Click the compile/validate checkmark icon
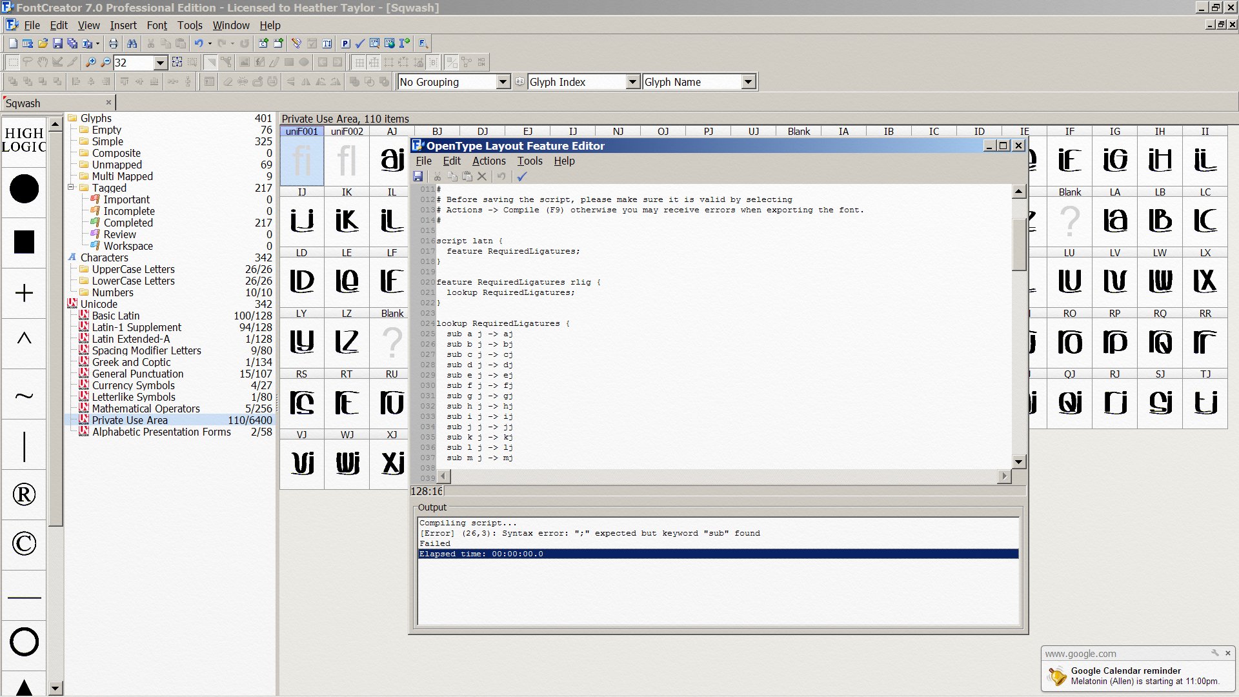1239x697 pixels. pyautogui.click(x=523, y=177)
